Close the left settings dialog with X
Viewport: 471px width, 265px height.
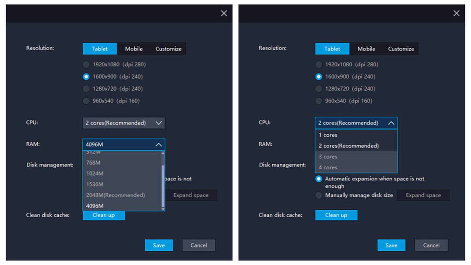click(224, 13)
